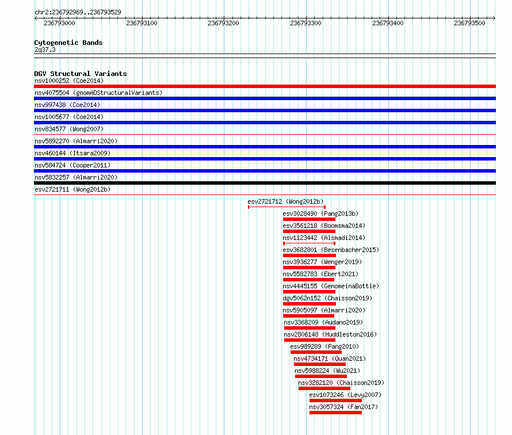
Task: Click esv1073246 (Levy2007) label
Action: coord(345,395)
